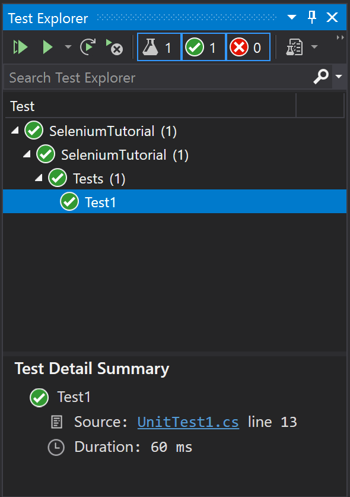Open the group-by dropdown arrow
This screenshot has width=350, height=497.
tap(314, 47)
